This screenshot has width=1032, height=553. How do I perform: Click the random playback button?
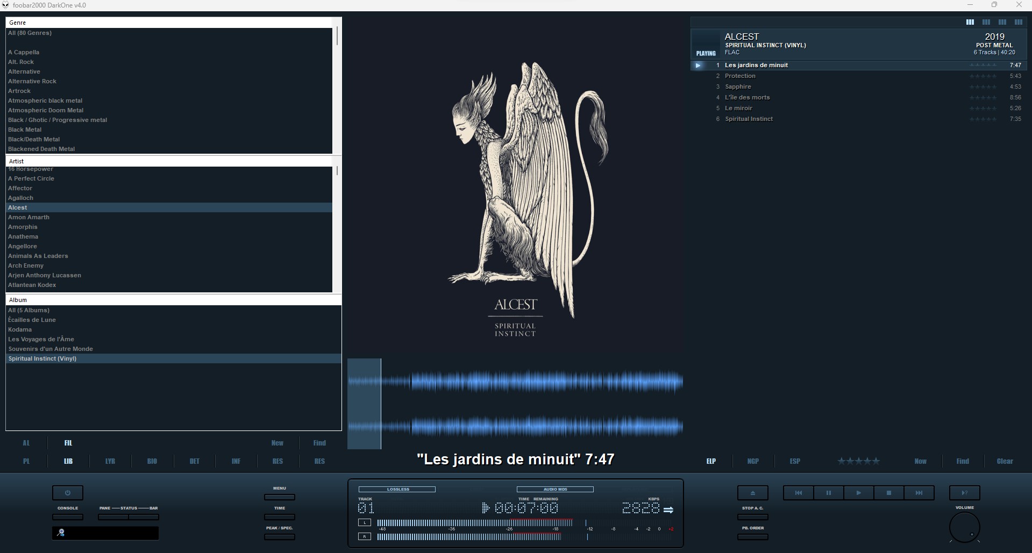point(965,493)
